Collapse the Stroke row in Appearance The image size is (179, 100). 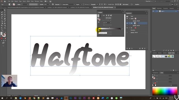129,19
